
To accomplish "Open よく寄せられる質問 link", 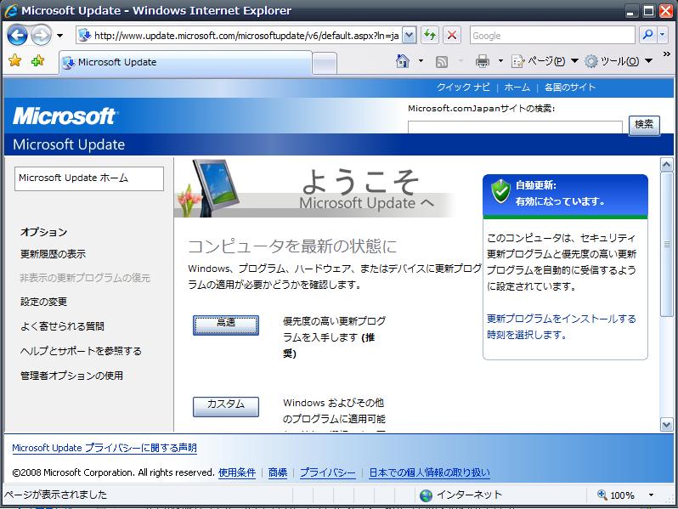I will [62, 326].
